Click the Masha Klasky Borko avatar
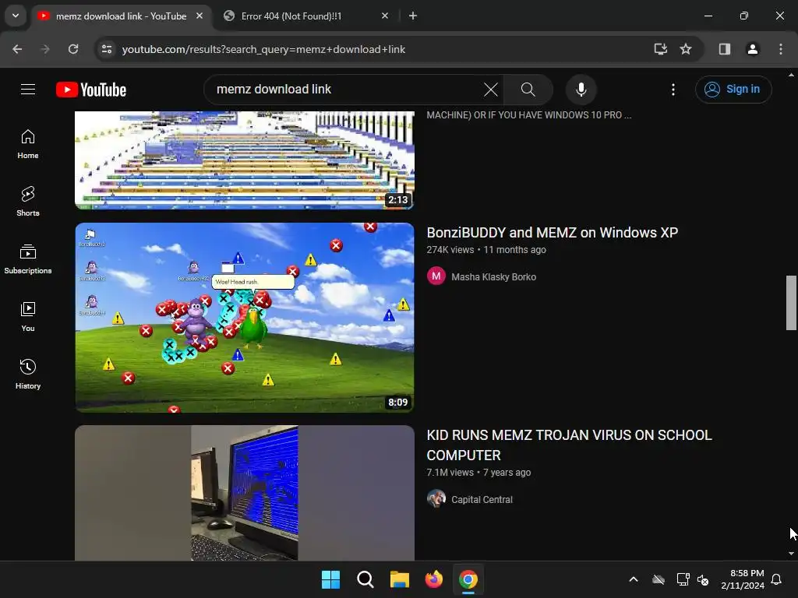Screen dimensions: 798x598 click(x=436, y=276)
